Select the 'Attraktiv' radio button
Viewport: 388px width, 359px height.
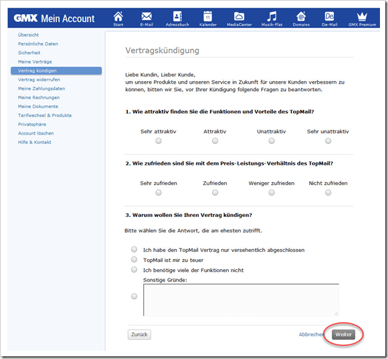click(215, 141)
